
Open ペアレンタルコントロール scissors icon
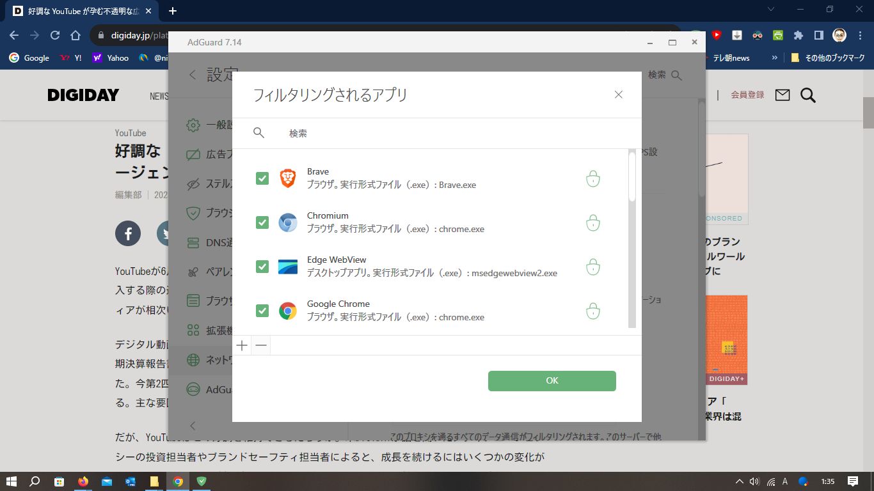click(193, 271)
